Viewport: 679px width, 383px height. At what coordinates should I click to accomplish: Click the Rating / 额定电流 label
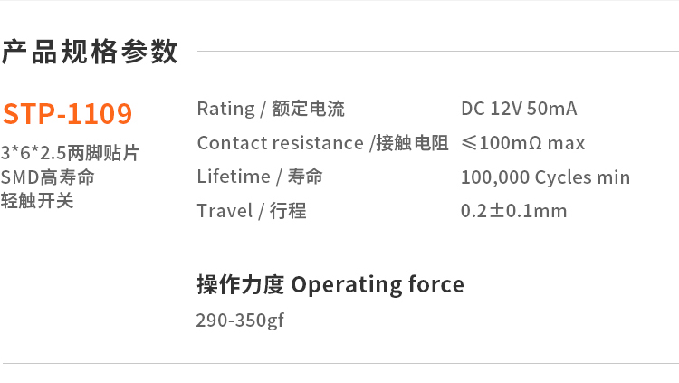pyautogui.click(x=271, y=109)
